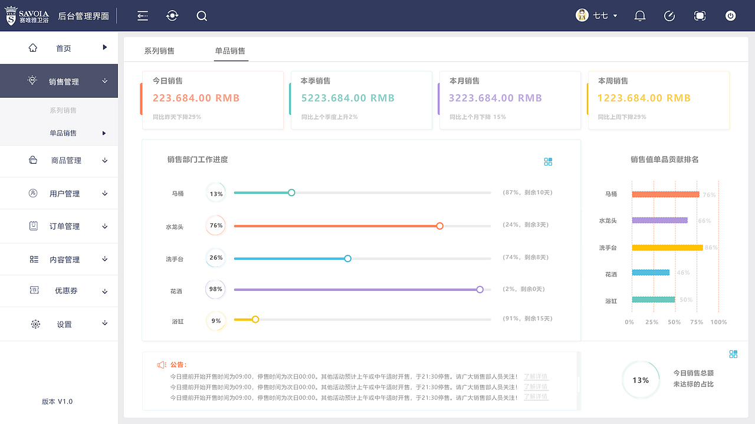This screenshot has height=424, width=755.
Task: Expand 内容管理 with its chevron
Action: [105, 259]
